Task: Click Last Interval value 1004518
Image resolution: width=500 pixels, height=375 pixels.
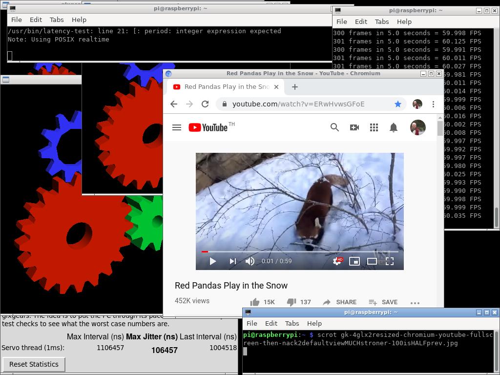Action: click(223, 348)
